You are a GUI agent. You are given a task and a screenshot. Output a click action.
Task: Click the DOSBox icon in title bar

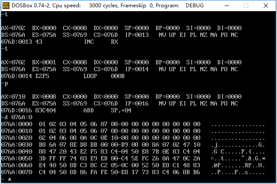pos(6,6)
